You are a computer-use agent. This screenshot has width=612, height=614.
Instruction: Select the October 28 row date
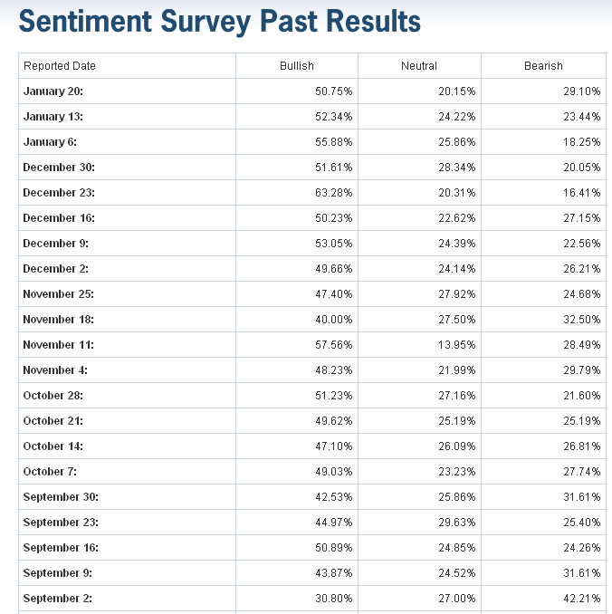[x=53, y=396]
